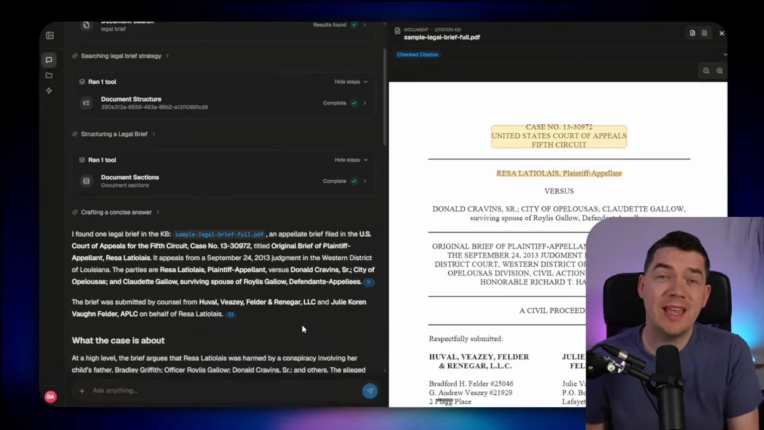This screenshot has width=764, height=430.
Task: Click the first Ran 1 tool label
Action: click(102, 82)
